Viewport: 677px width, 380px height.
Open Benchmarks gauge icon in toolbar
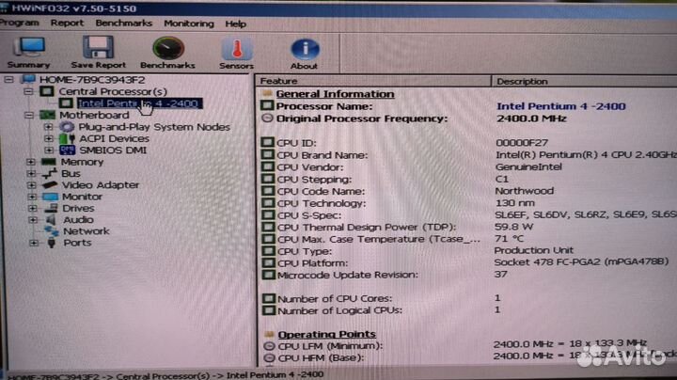168,51
